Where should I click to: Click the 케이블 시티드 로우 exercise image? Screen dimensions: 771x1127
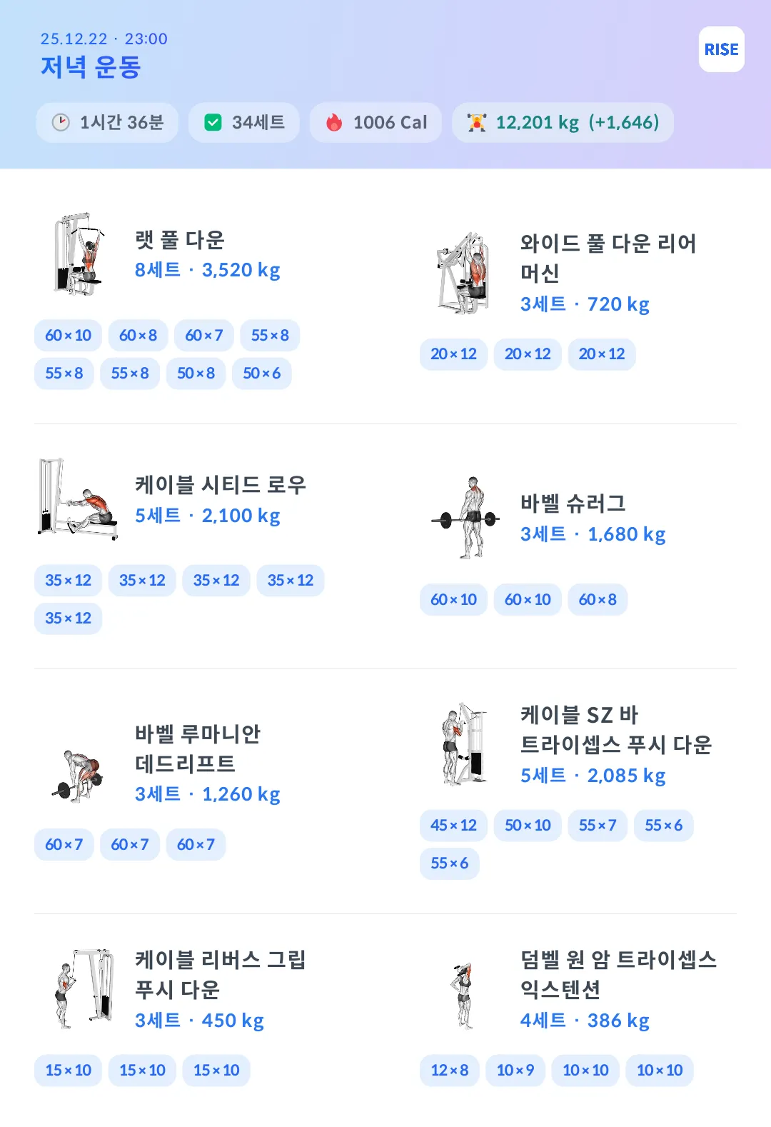(78, 499)
